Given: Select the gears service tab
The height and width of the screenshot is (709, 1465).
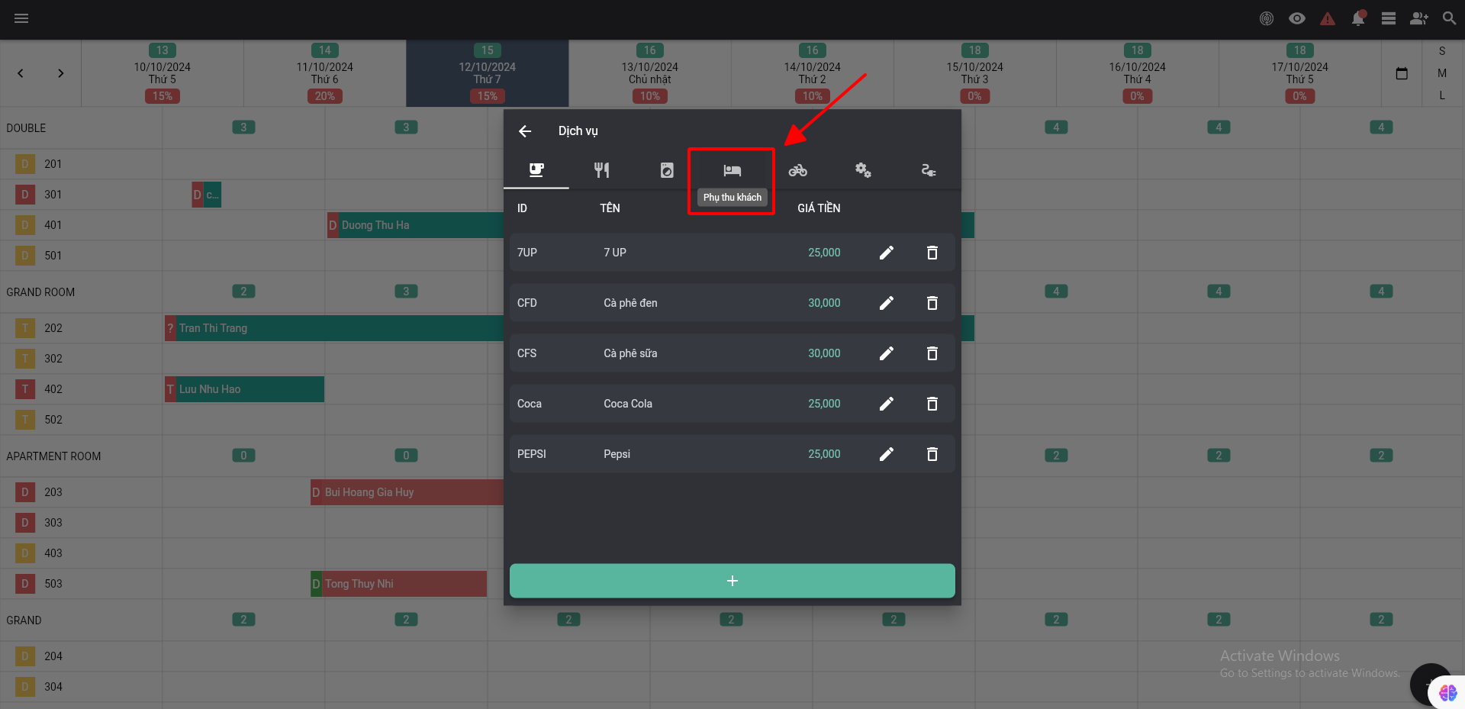Looking at the screenshot, I should [x=863, y=169].
